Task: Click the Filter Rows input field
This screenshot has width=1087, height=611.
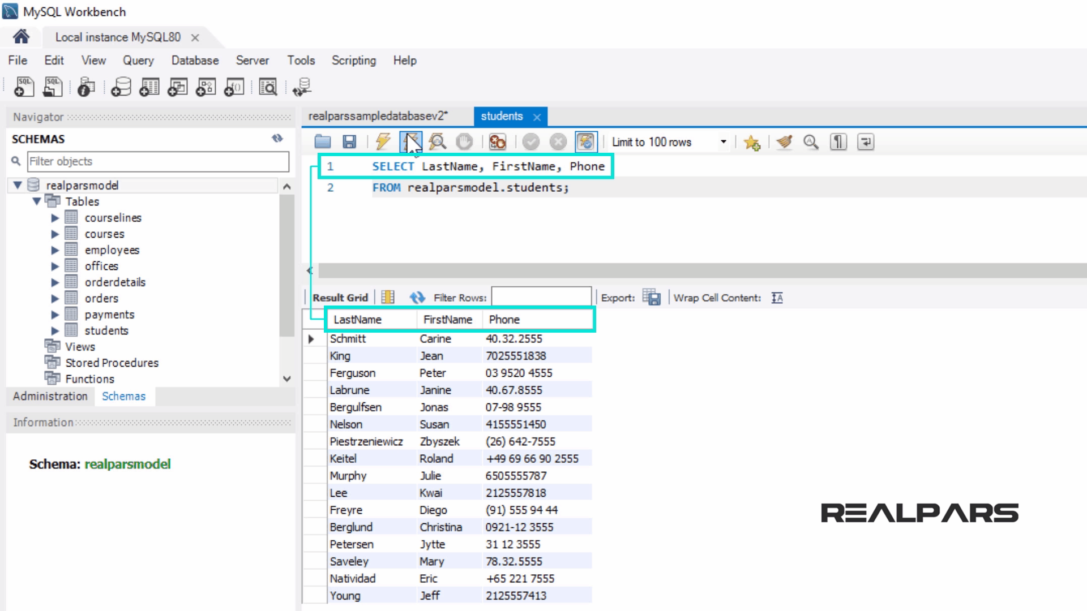Action: [x=541, y=296]
